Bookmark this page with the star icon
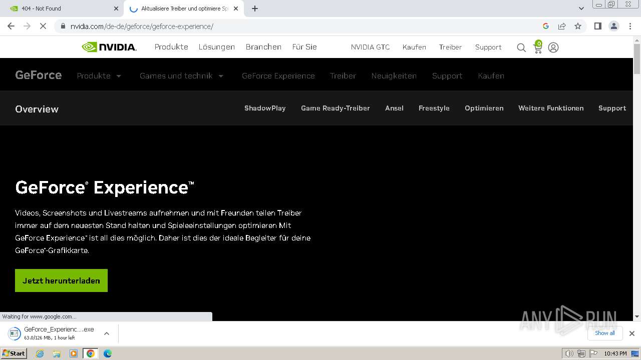The width and height of the screenshot is (641, 360). coord(578,26)
